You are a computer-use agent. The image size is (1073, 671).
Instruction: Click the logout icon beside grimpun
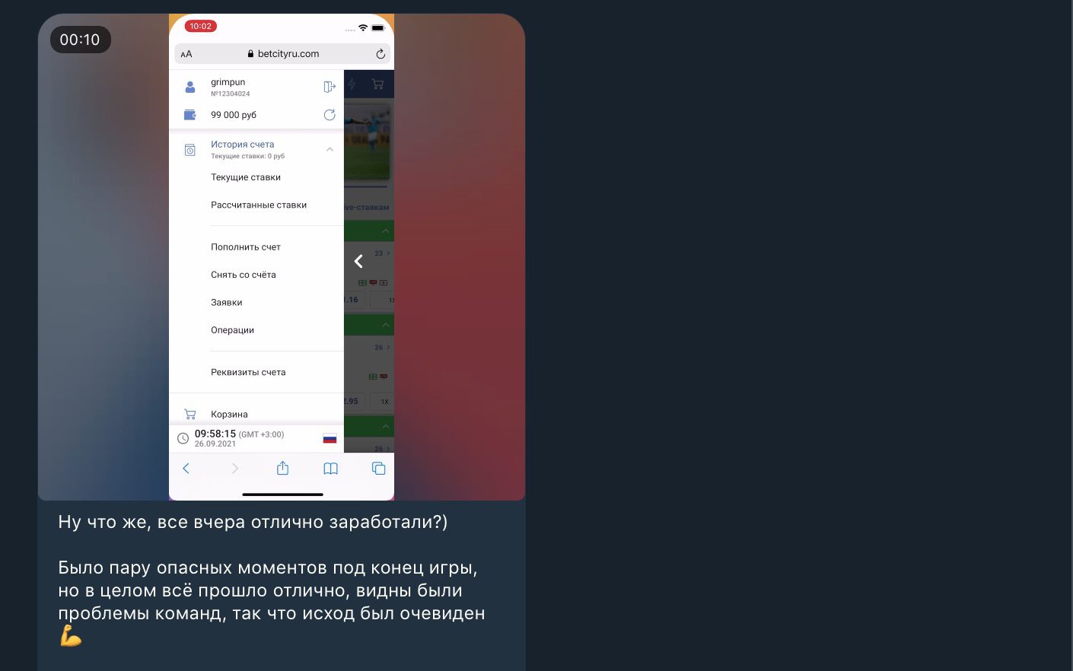click(x=330, y=87)
